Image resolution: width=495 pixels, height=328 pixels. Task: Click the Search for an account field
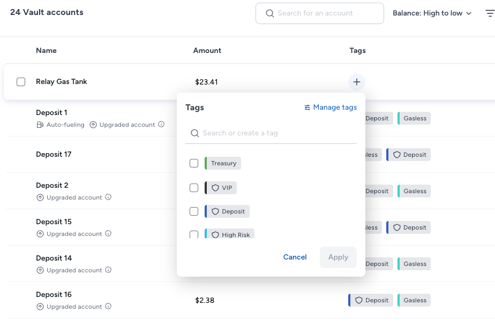tap(320, 13)
